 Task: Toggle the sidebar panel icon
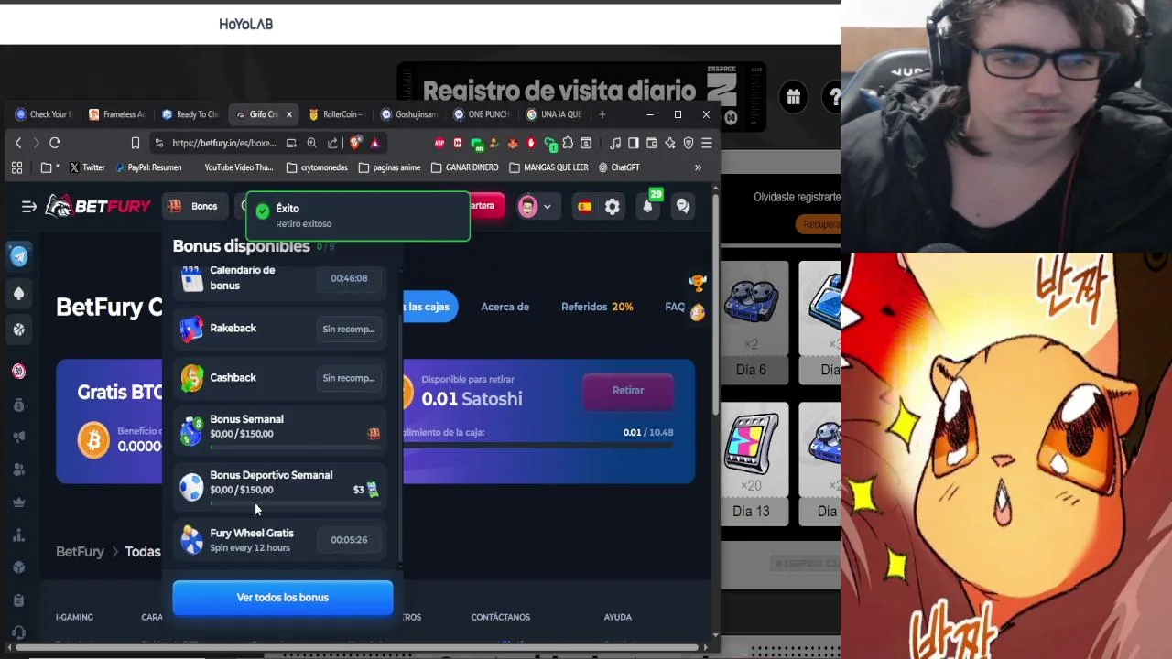tap(633, 143)
